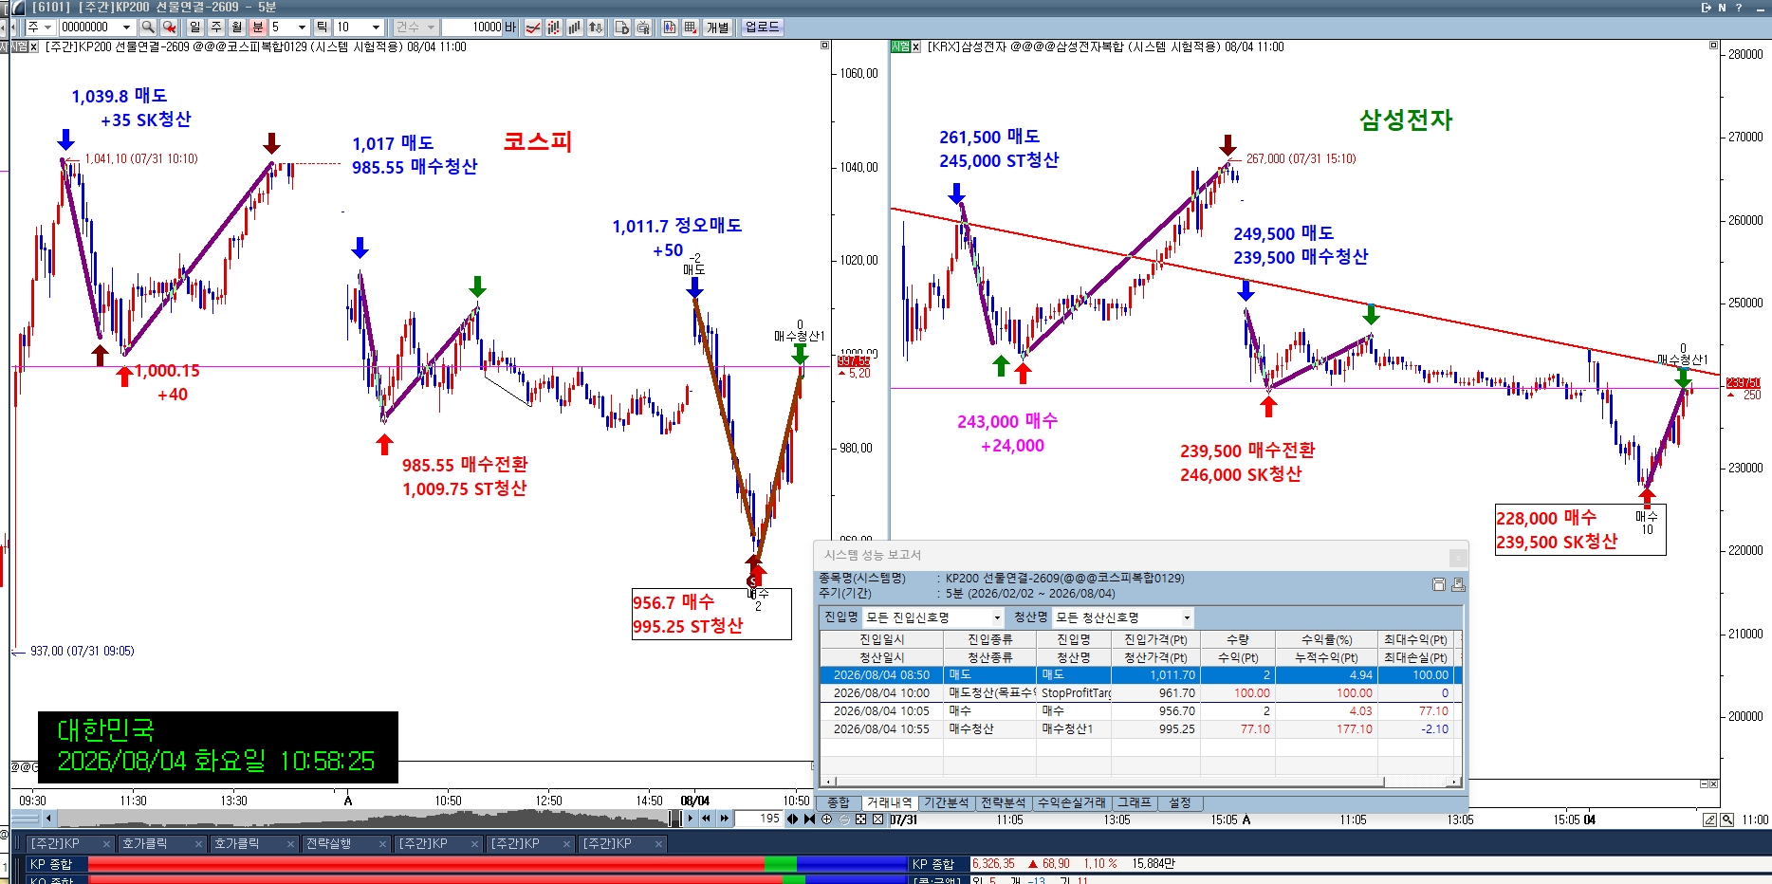
Task: Click the bar count field showing 10000
Action: (x=472, y=28)
